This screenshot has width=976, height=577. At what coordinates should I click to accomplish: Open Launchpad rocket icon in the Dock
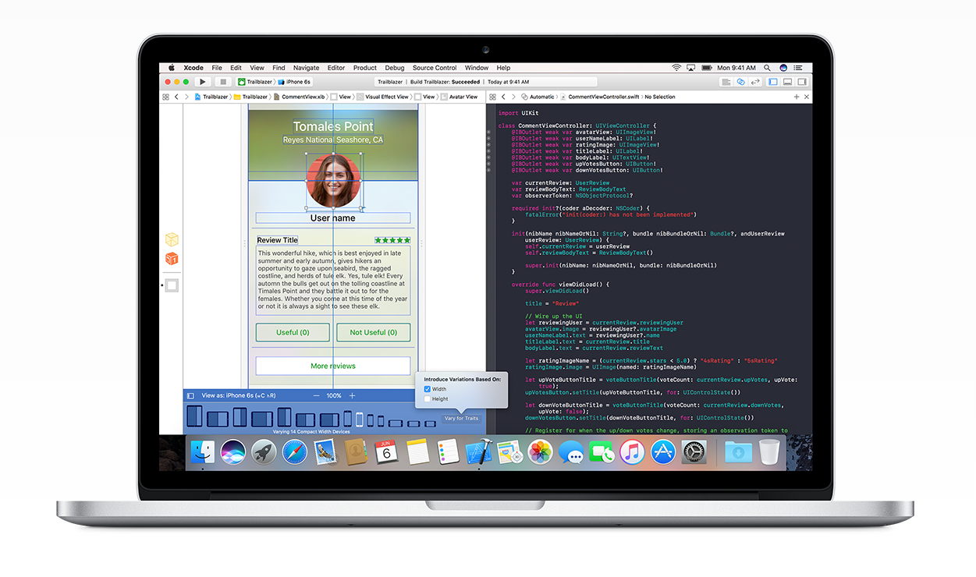pos(264,452)
